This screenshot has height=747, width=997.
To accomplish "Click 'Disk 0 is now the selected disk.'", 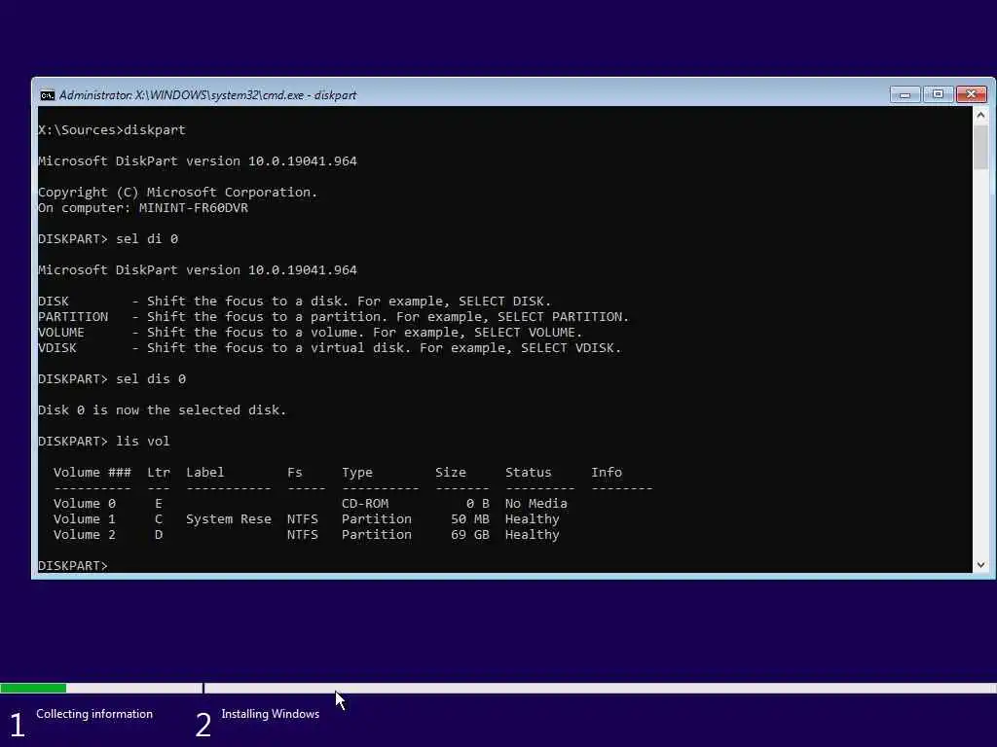I will point(163,409).
